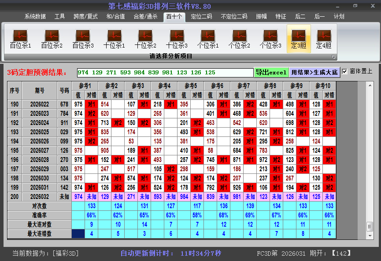Click the scrollbar down arrow
Viewport: 381px width, 261px height.
tap(370, 235)
